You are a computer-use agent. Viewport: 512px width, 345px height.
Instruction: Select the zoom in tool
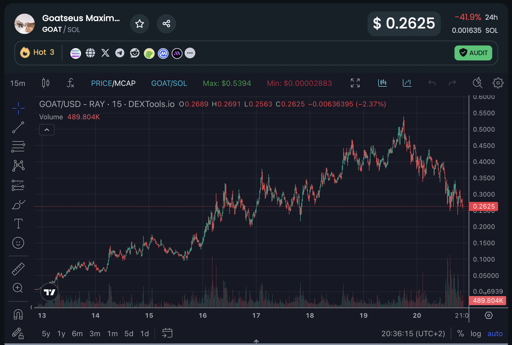18,288
